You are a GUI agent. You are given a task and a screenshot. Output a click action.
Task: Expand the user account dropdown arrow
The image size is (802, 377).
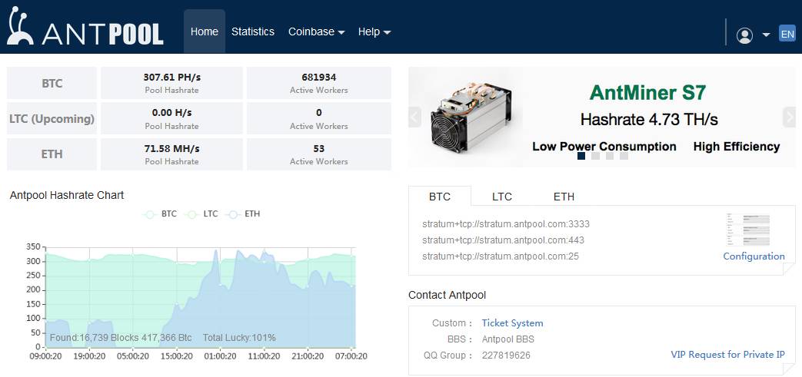pos(766,35)
